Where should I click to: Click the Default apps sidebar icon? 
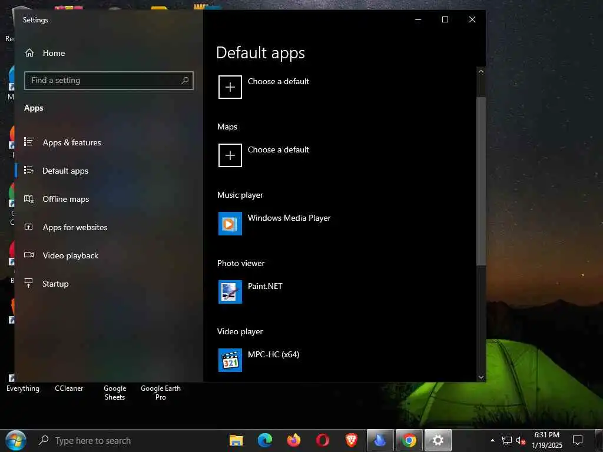click(x=29, y=170)
